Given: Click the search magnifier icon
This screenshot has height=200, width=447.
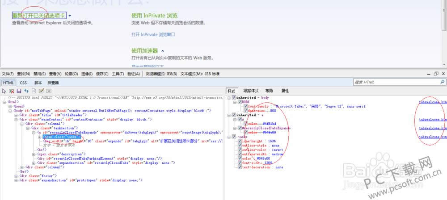Looking at the screenshot, I should pyautogui.click(x=443, y=83).
